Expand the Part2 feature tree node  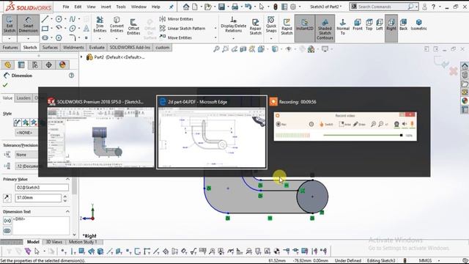[x=81, y=57]
